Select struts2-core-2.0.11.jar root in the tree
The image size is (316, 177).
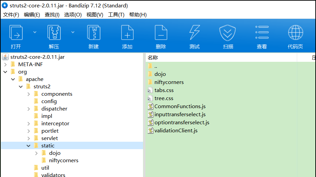coord(37,57)
